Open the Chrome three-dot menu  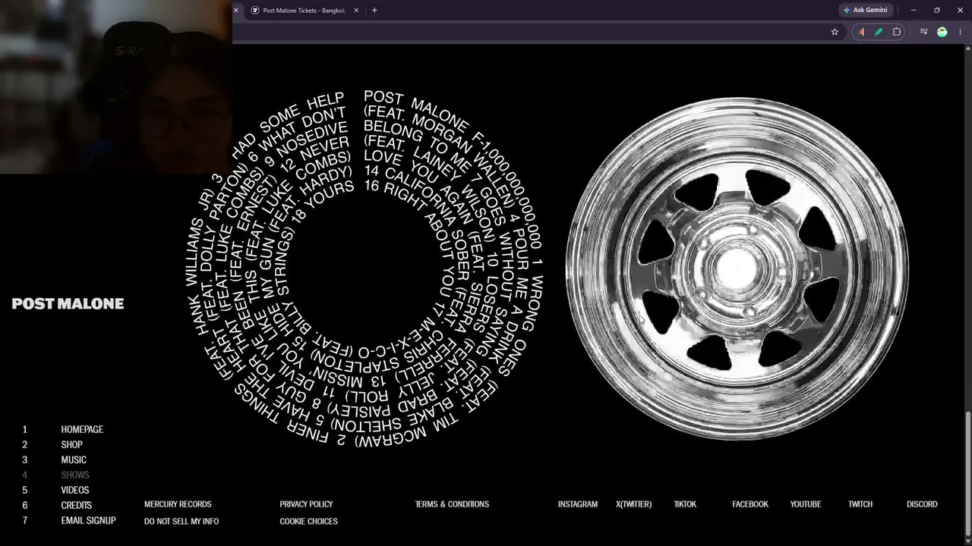(x=960, y=32)
